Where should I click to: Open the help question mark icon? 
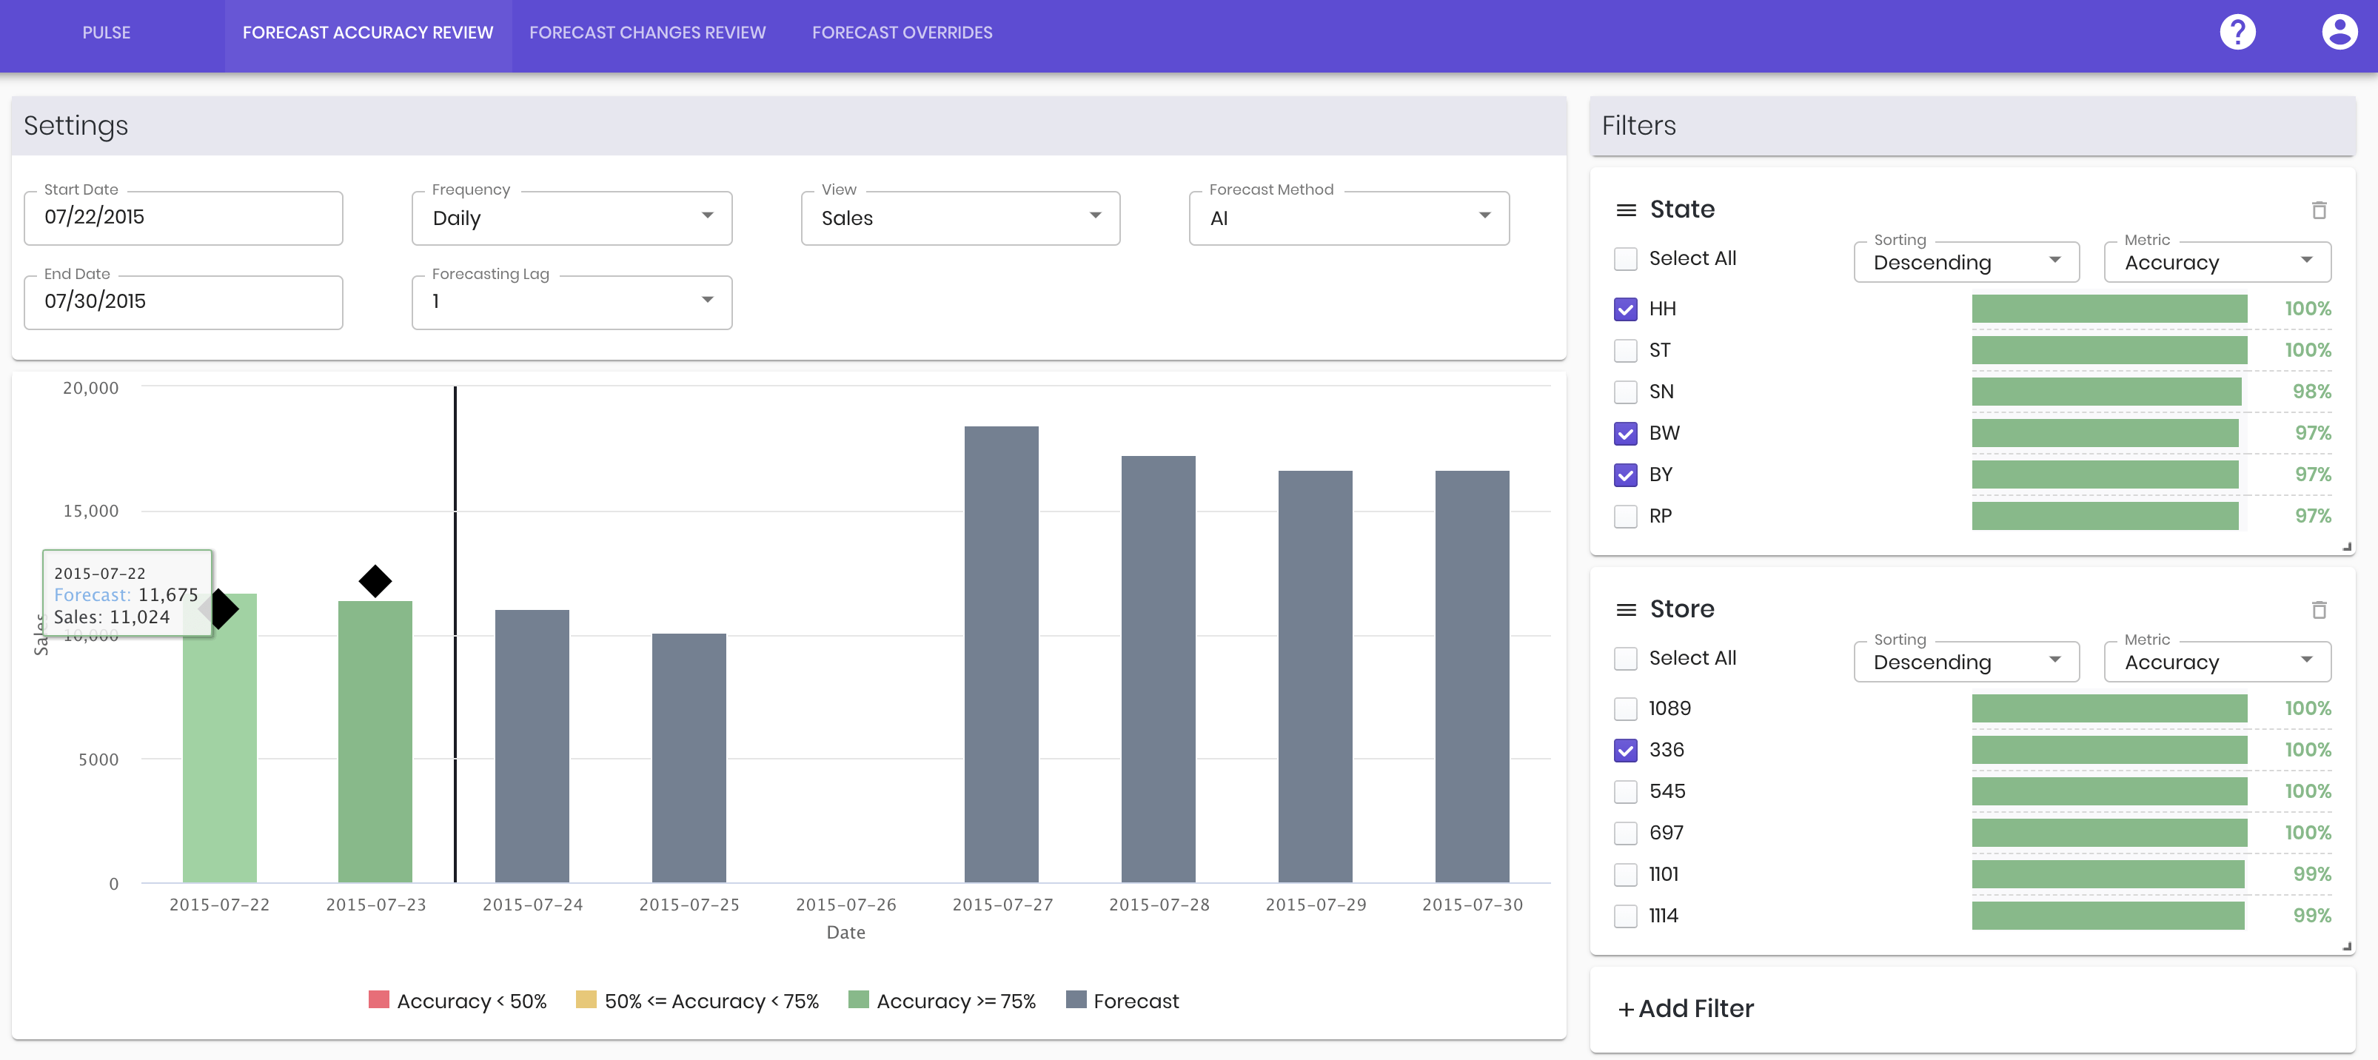point(2237,33)
